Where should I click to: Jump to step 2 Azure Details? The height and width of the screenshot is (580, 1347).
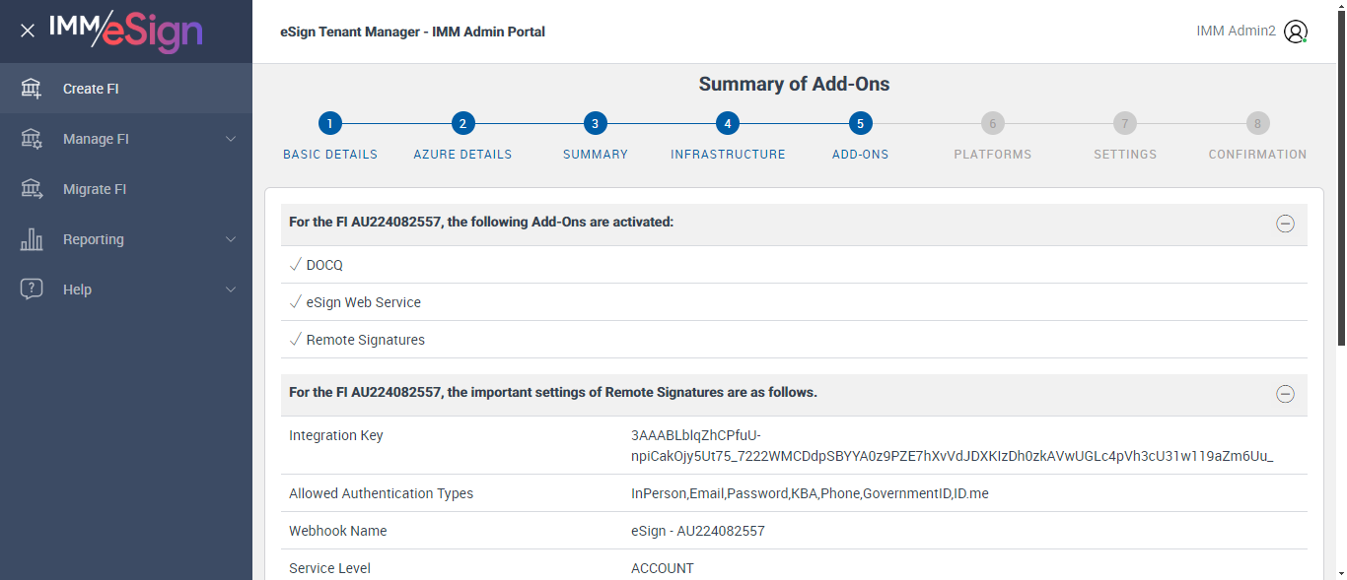[x=462, y=124]
